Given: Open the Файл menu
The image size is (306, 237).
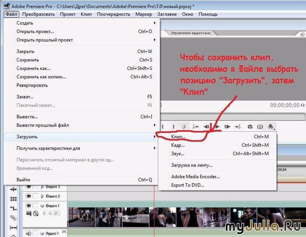Looking at the screenshot, I should 11,14.
